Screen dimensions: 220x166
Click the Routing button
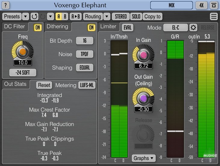93,17
